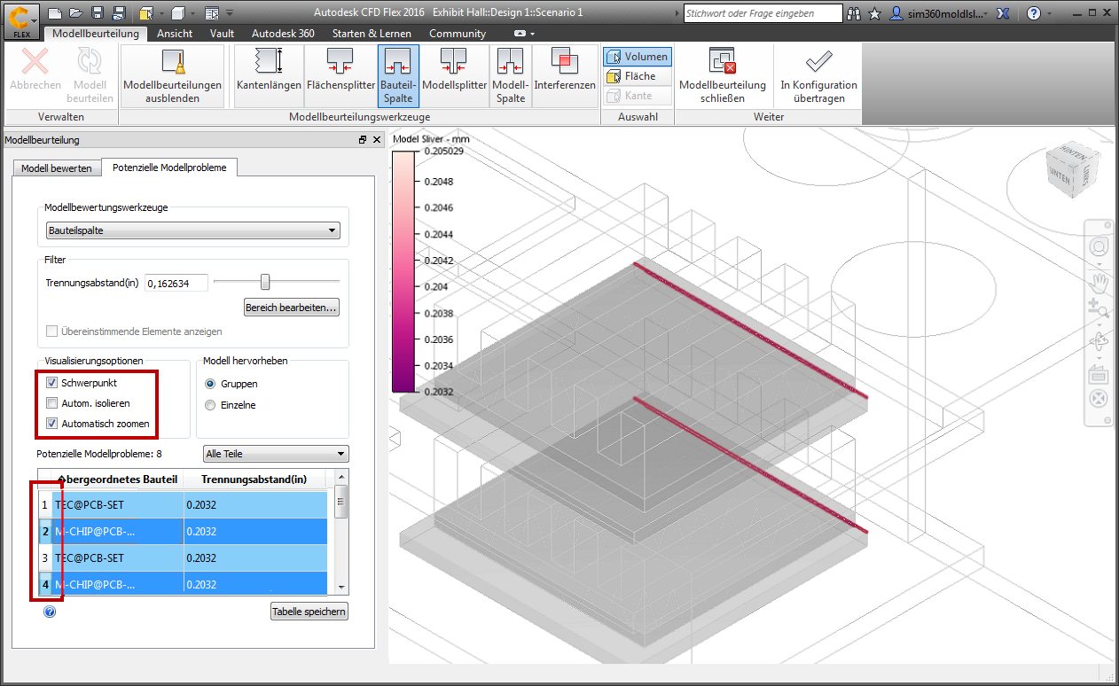Select the Bauteil-Spalte tool

[398, 76]
